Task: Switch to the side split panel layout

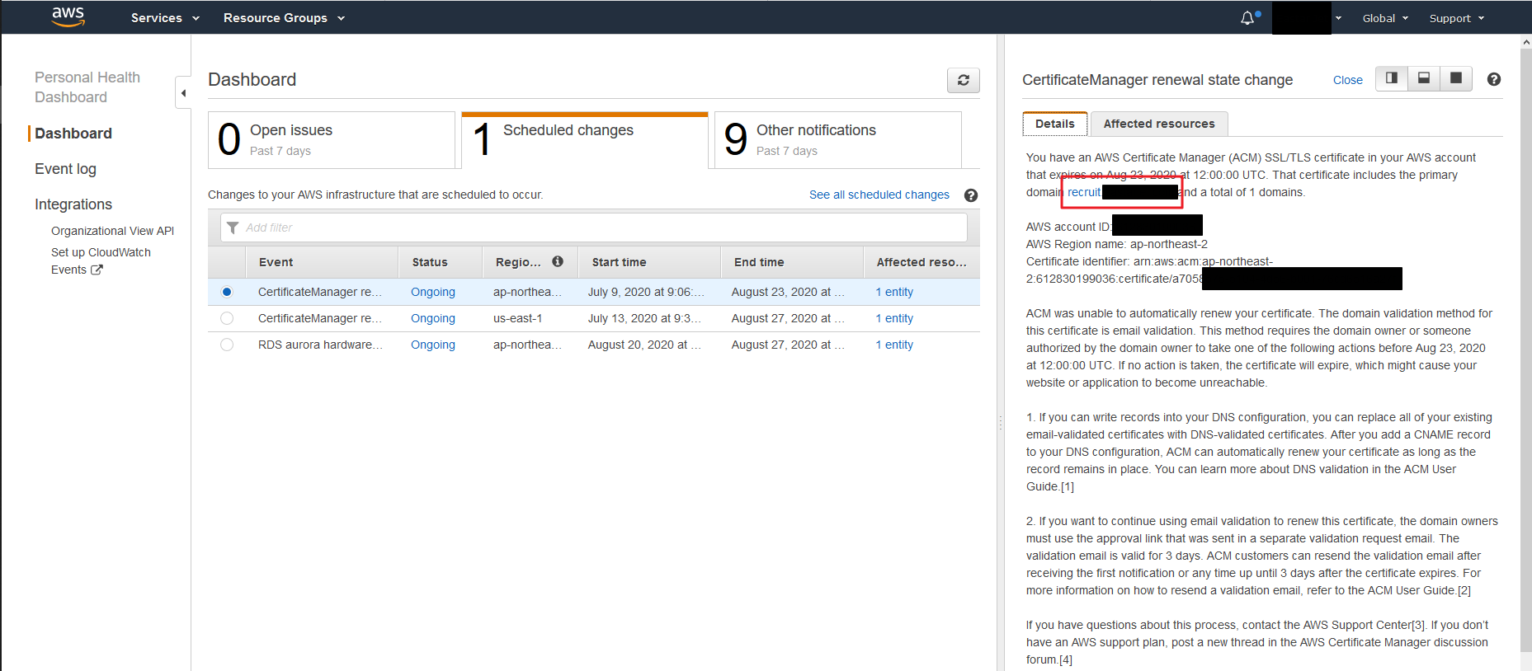Action: pyautogui.click(x=1392, y=78)
